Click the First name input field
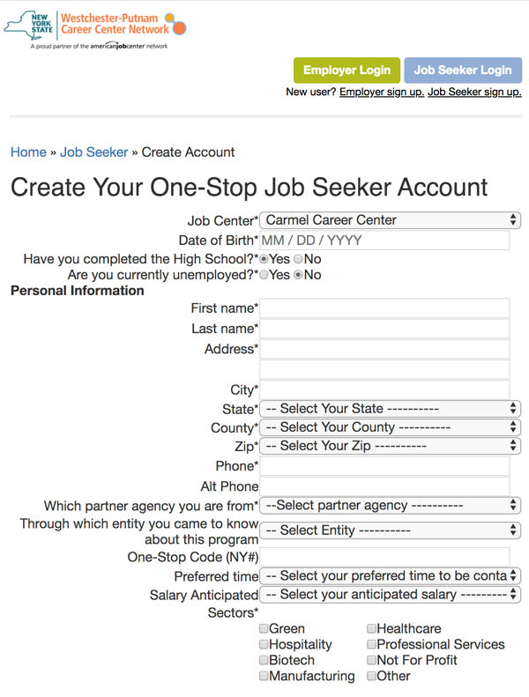The image size is (529, 697). pyautogui.click(x=384, y=308)
